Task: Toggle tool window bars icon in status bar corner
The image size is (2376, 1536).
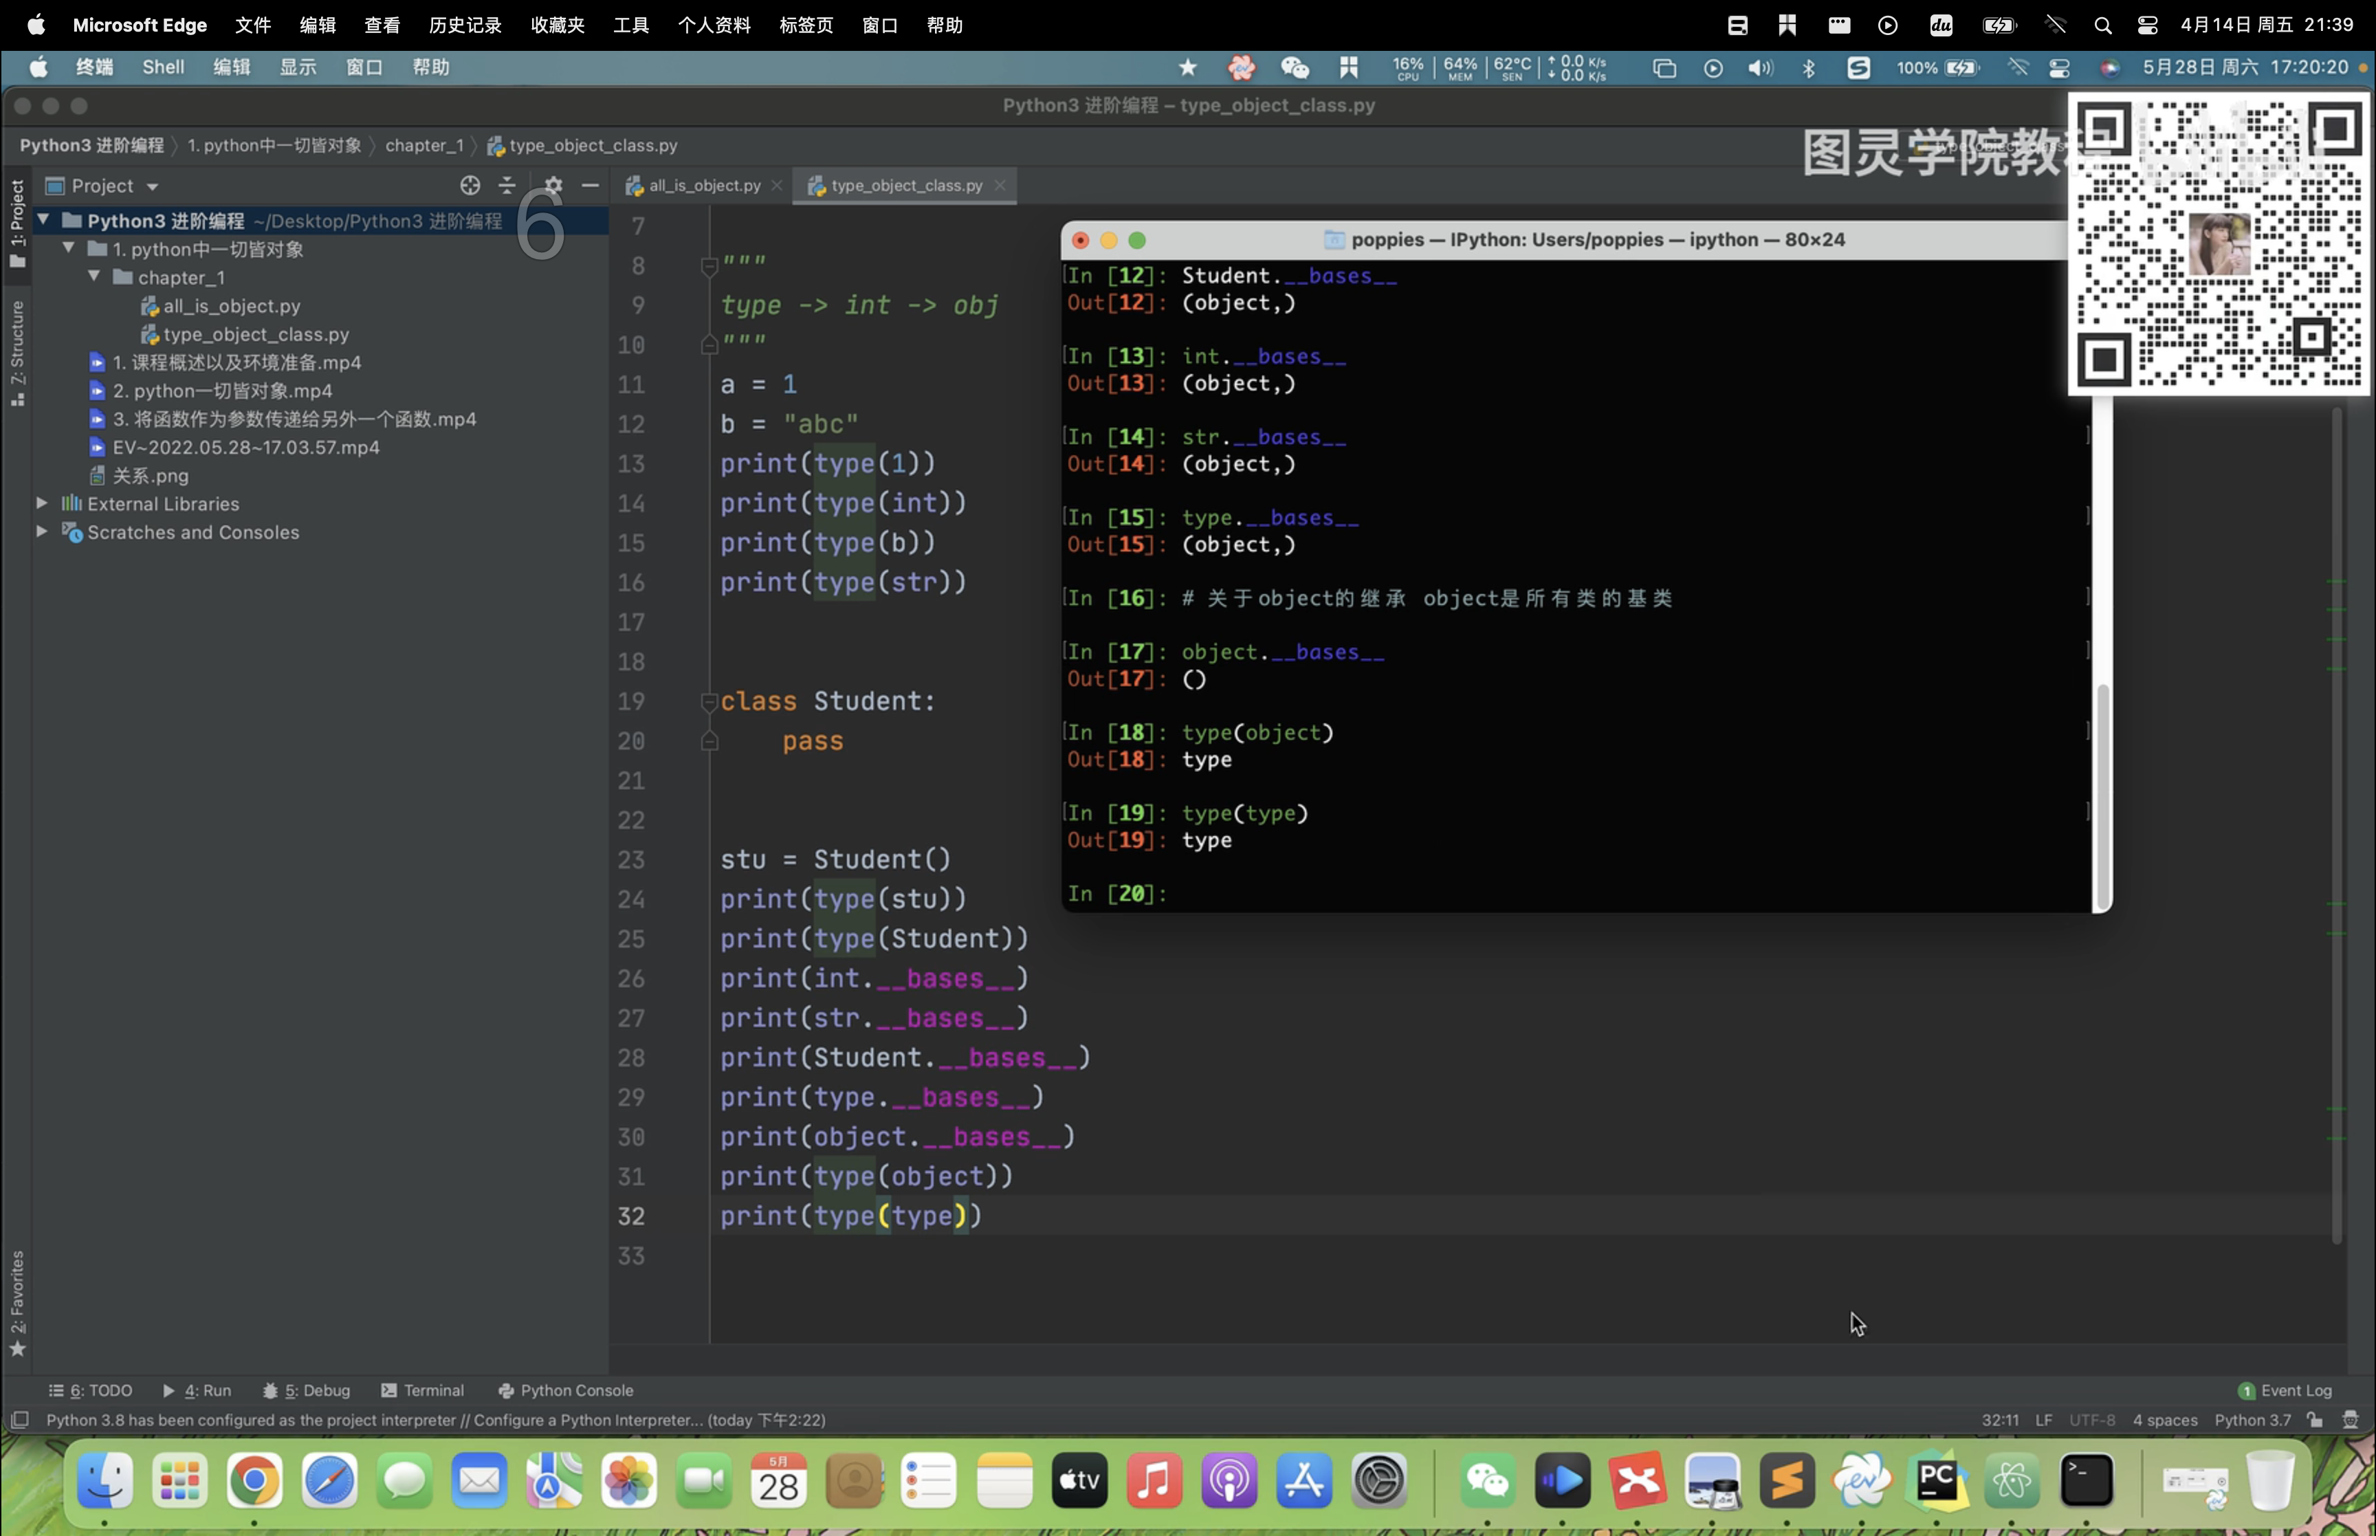Action: click(x=19, y=1419)
